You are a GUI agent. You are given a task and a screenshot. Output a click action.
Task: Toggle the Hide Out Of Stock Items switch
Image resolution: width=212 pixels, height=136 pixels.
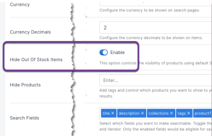click(x=103, y=53)
